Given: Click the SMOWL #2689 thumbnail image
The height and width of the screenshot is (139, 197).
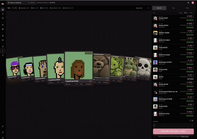Looking at the screenshot, I should (155, 33).
